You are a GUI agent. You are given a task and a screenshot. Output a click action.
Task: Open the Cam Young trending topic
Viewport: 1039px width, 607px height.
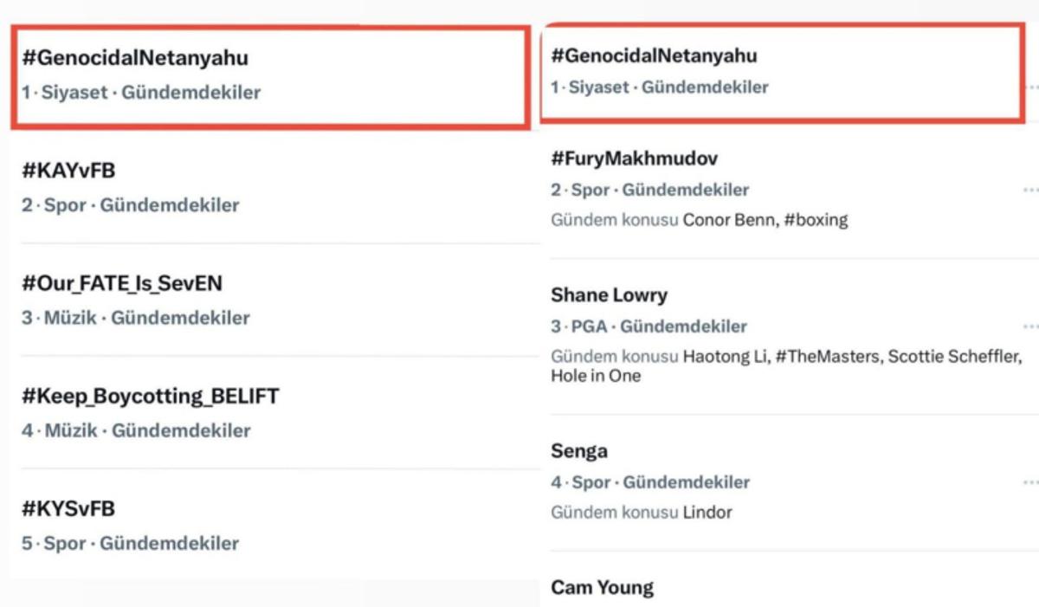pos(602,588)
